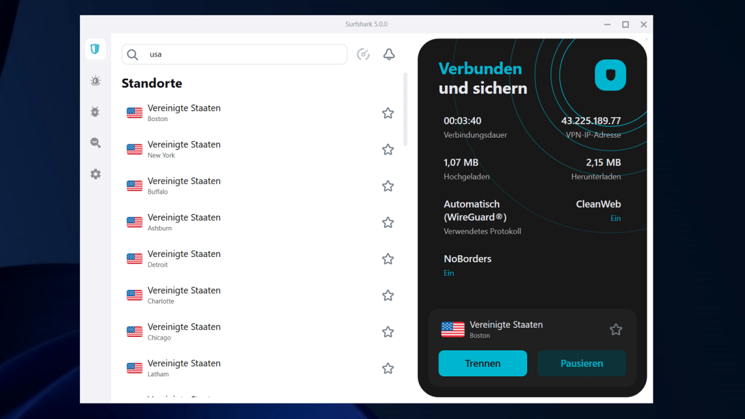This screenshot has height=419, width=745.
Task: Select the New York server
Action: click(261, 150)
